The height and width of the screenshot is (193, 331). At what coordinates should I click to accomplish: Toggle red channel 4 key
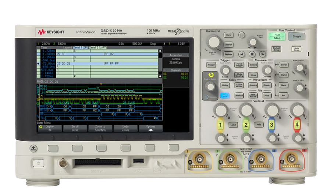[x=297, y=125]
